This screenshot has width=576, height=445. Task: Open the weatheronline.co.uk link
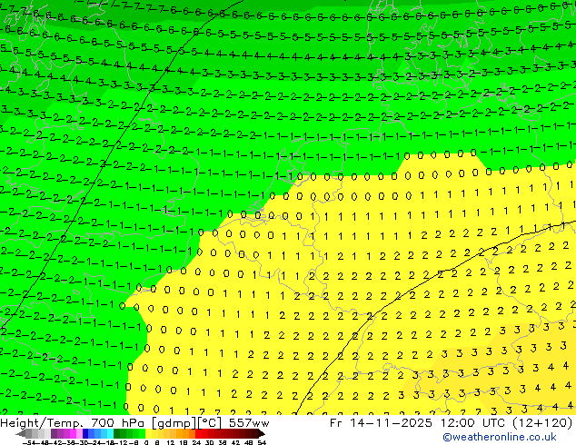coord(499,437)
